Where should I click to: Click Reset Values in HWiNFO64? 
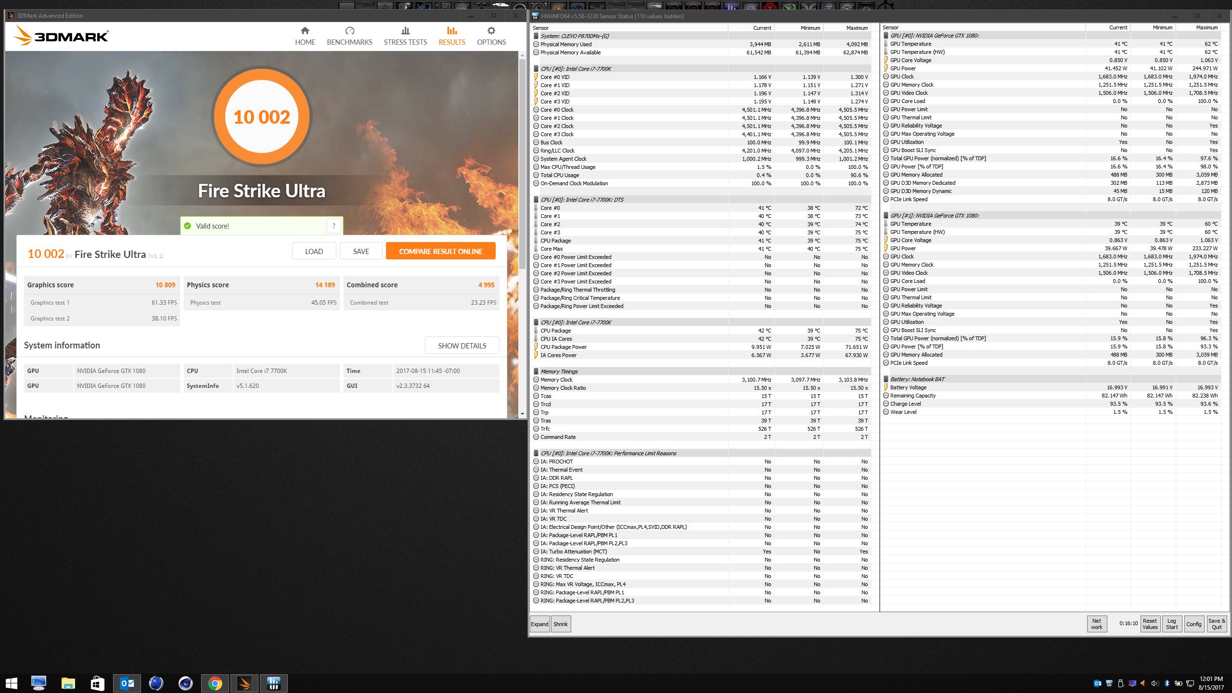[x=1150, y=624]
